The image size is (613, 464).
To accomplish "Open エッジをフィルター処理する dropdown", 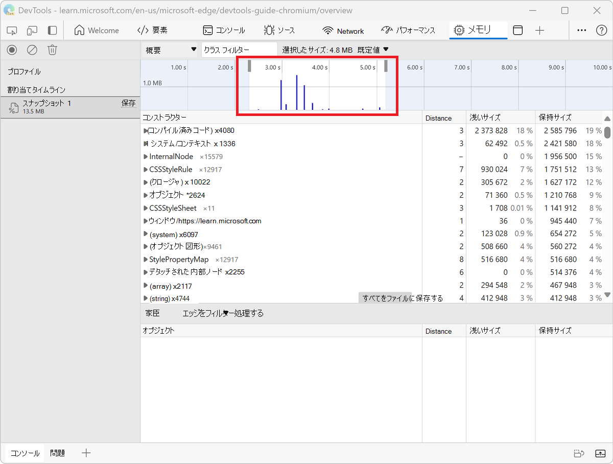I will [x=223, y=313].
